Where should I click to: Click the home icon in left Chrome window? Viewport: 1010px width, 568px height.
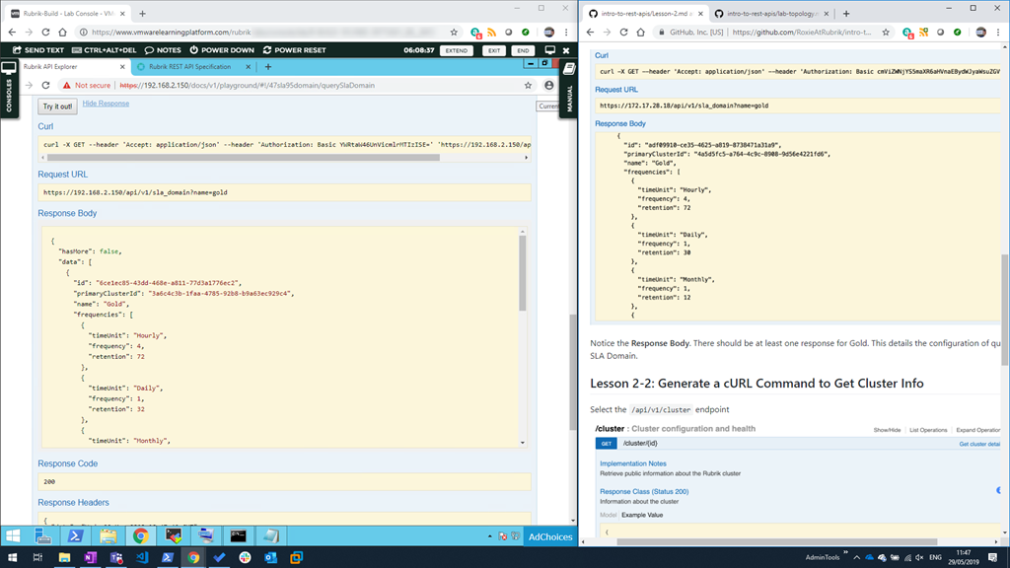(x=62, y=33)
